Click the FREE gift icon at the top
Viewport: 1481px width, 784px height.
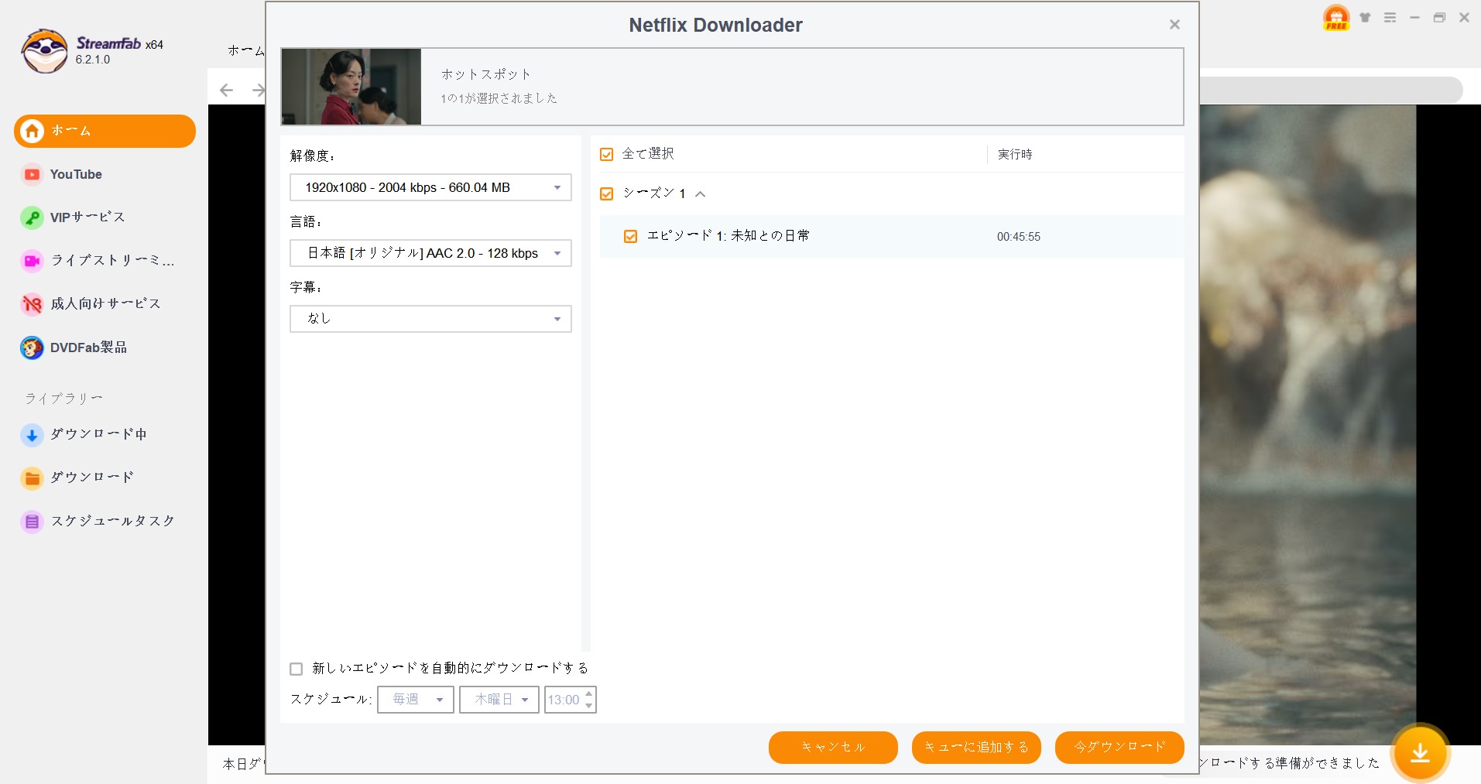(x=1336, y=17)
